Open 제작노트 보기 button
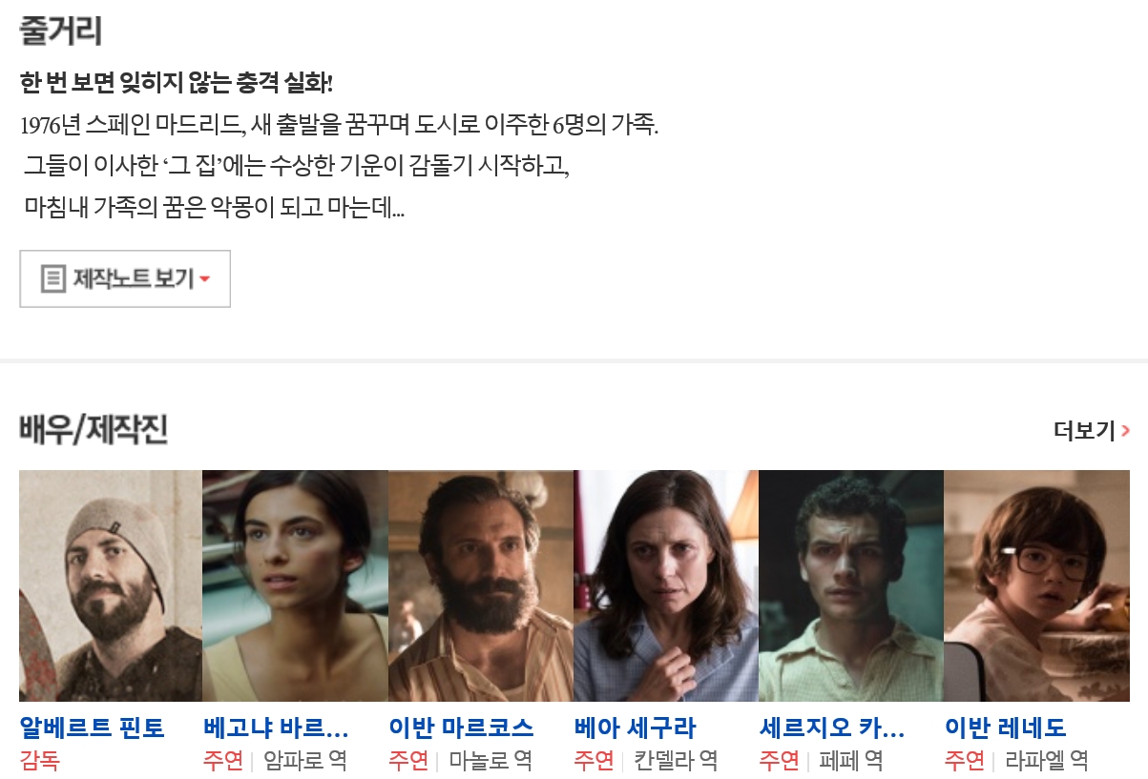The image size is (1148, 779). pos(125,278)
